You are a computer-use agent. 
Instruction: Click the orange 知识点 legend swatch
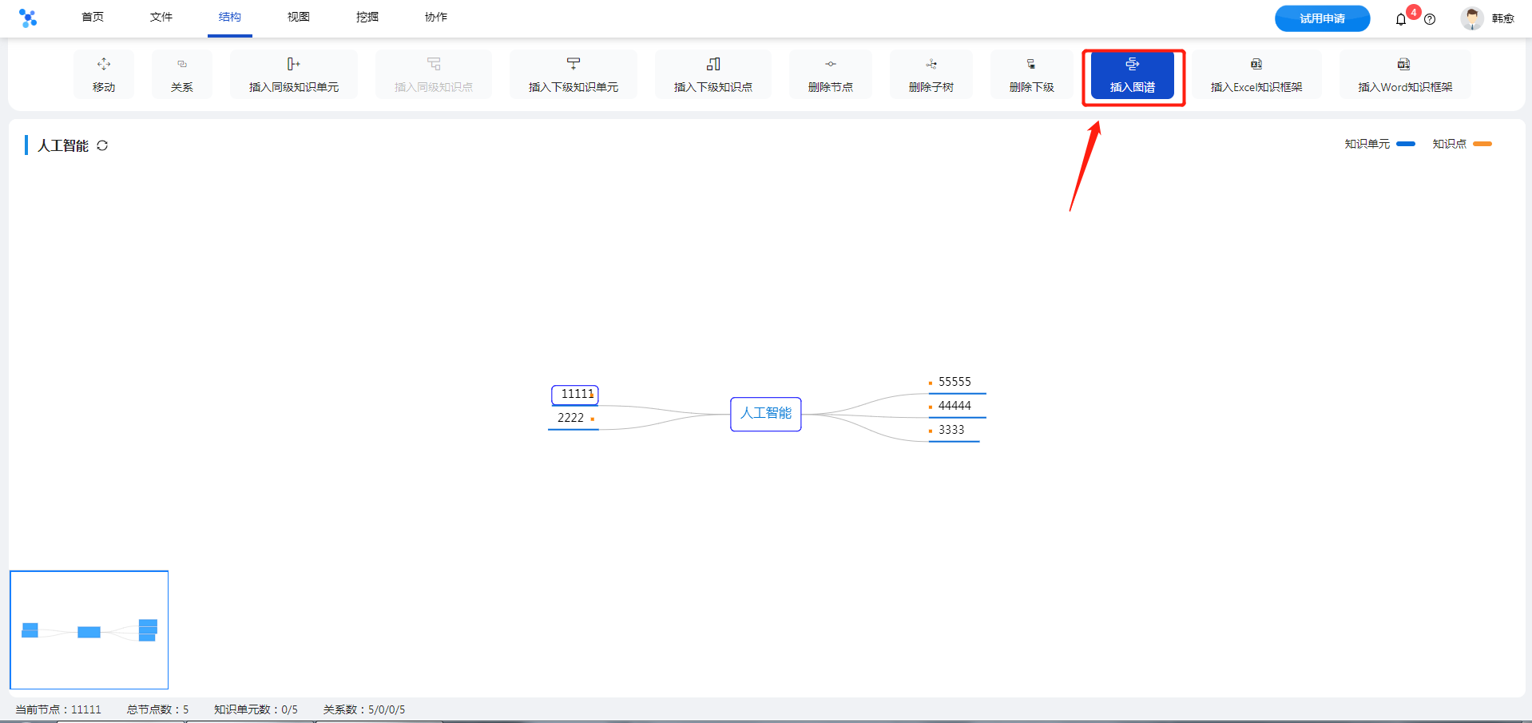[1482, 144]
